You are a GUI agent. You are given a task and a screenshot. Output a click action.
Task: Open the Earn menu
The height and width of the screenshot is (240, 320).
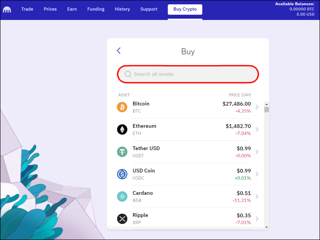tap(72, 9)
